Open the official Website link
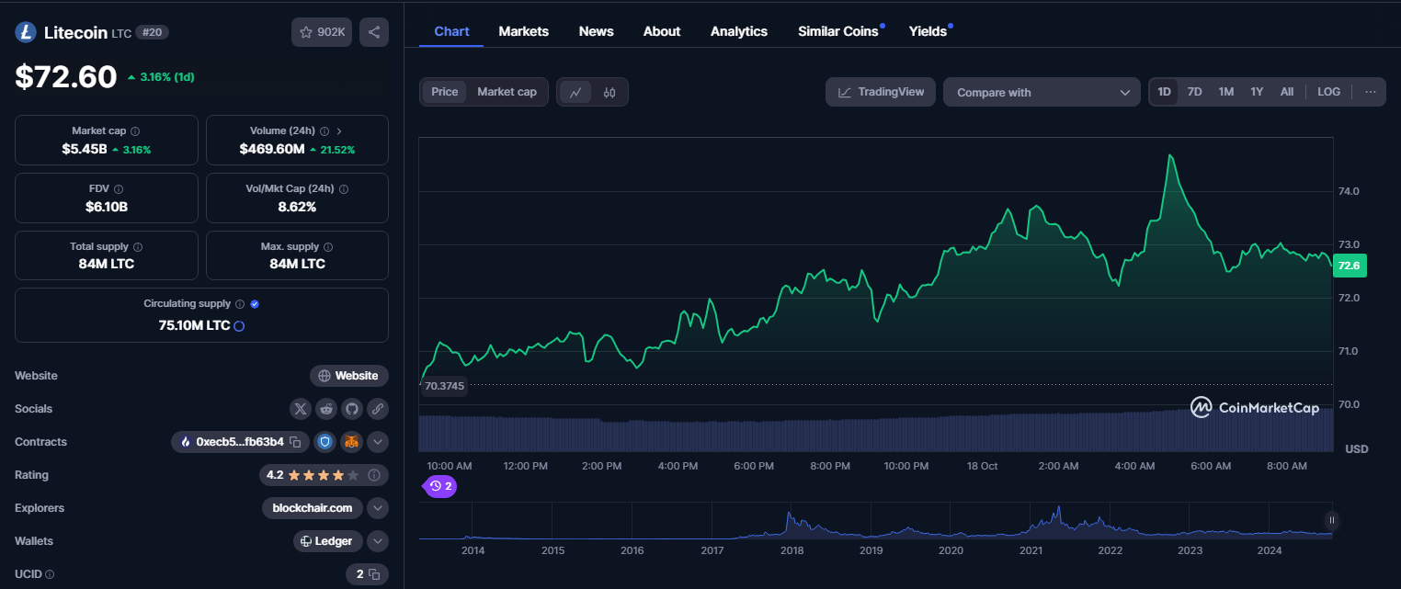This screenshot has width=1401, height=589. [349, 376]
